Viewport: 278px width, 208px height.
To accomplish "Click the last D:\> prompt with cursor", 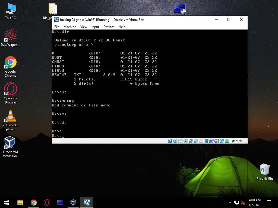I will pyautogui.click(x=58, y=136).
